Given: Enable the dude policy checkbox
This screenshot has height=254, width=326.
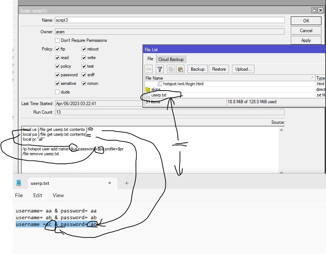Looking at the screenshot, I should point(58,92).
